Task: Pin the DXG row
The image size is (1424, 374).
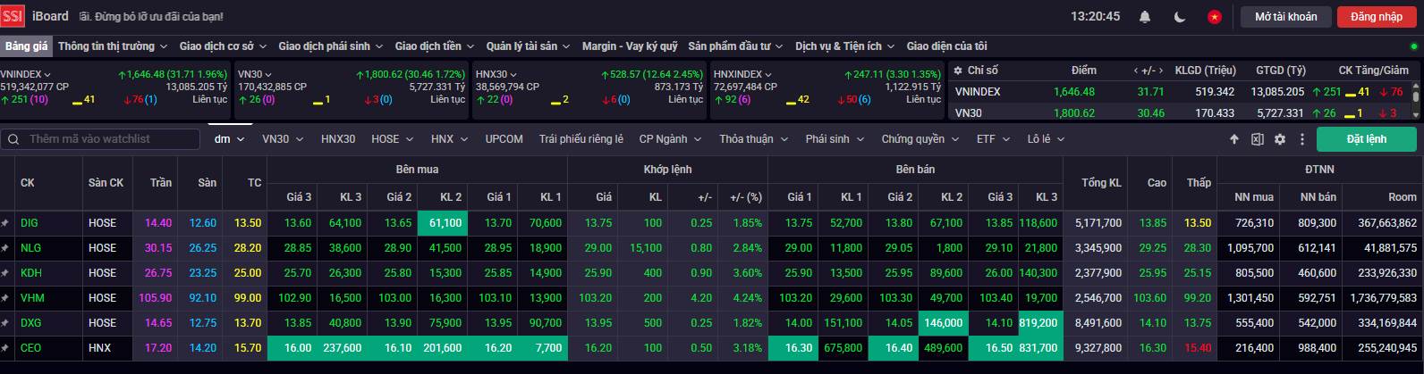Action: pos(5,322)
